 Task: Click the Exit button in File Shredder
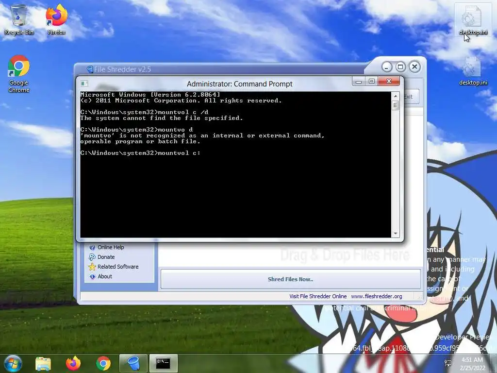click(x=411, y=97)
